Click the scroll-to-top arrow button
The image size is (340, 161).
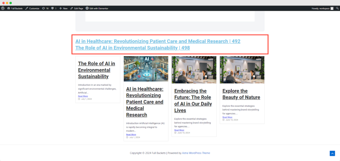coord(332,153)
